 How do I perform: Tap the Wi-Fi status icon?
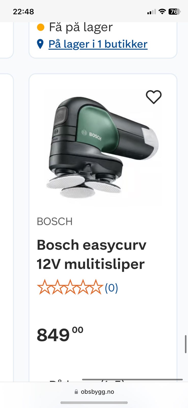click(162, 11)
